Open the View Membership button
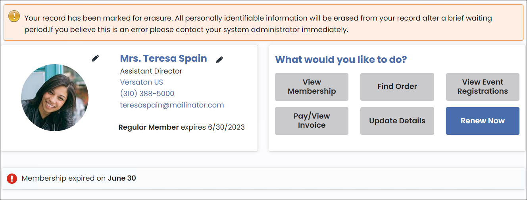The image size is (527, 200). [x=312, y=87]
